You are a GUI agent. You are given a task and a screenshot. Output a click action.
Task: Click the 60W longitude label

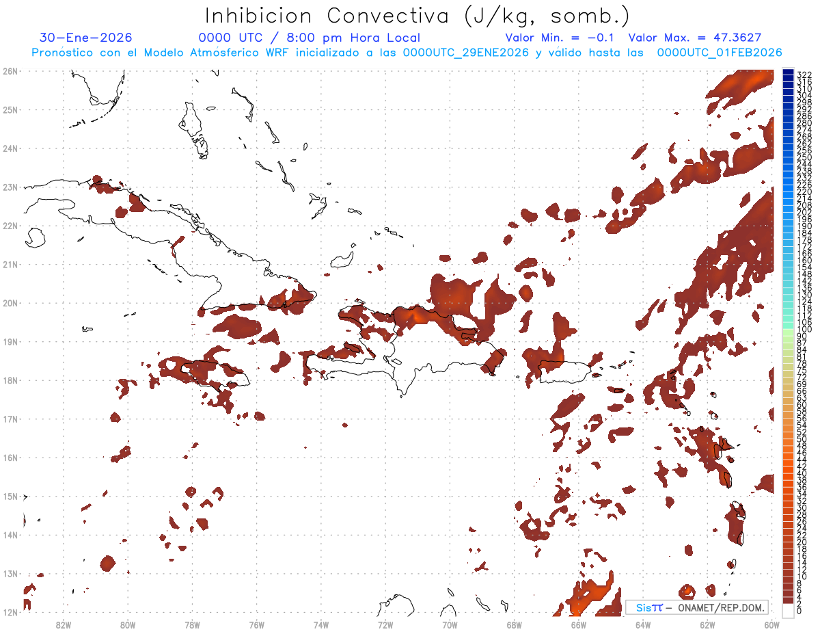pos(771,624)
